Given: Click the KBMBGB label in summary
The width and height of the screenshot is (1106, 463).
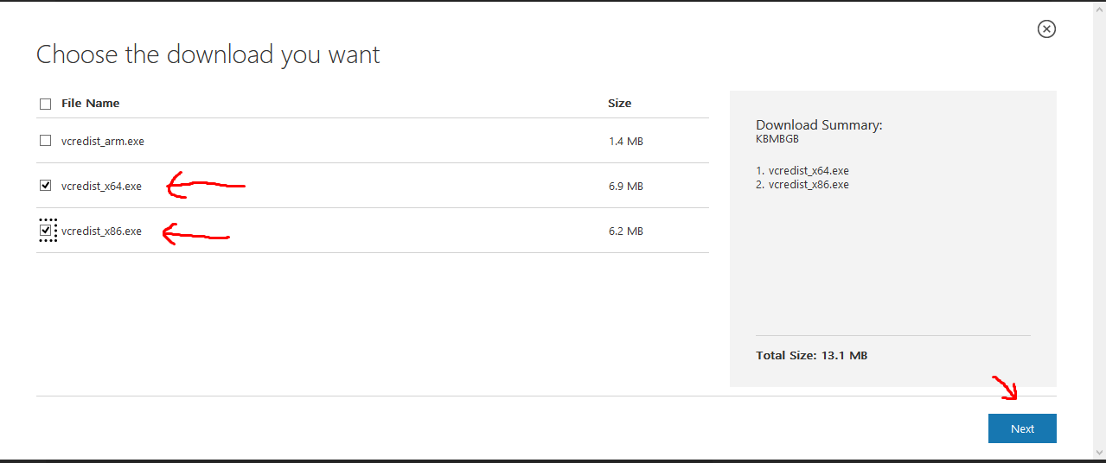Looking at the screenshot, I should point(778,138).
